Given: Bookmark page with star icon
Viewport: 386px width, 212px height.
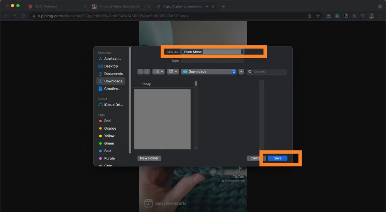Looking at the screenshot, I should coord(318,16).
